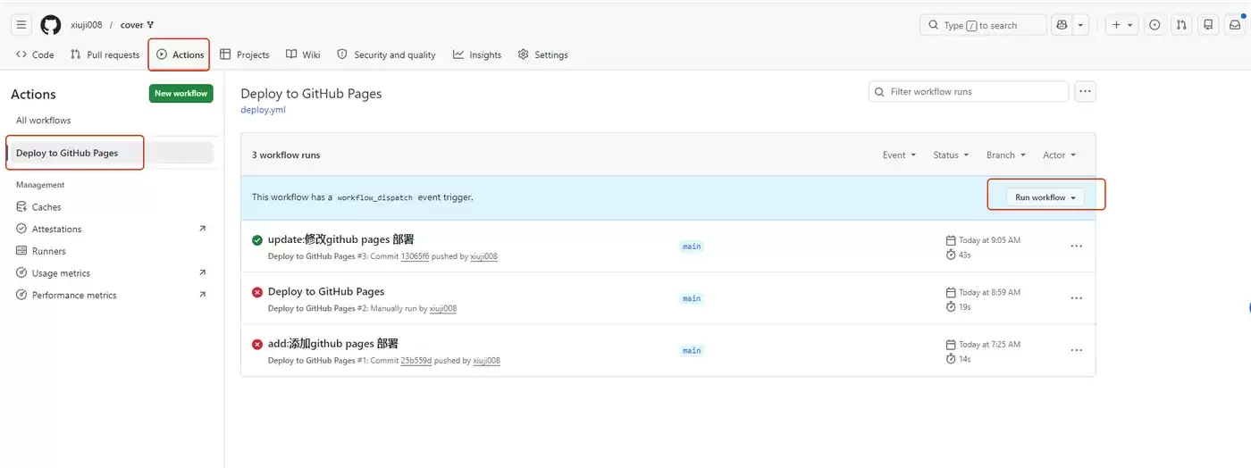Click the search box in header
The height and width of the screenshot is (468, 1251).
point(983,25)
